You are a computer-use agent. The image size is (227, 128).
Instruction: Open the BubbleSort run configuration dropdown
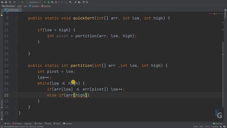point(34,2)
